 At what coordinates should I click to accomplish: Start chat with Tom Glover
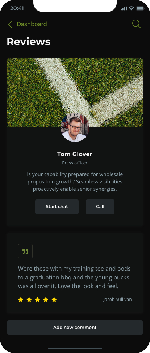coord(57,207)
